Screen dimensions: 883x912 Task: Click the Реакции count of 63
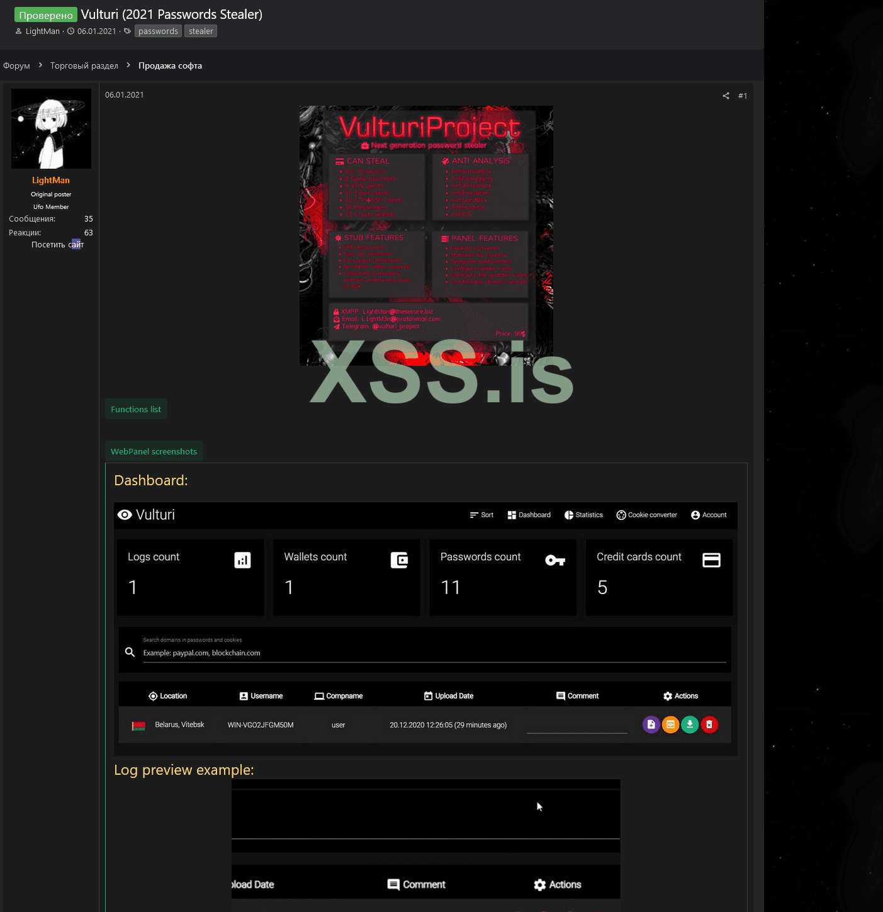89,233
